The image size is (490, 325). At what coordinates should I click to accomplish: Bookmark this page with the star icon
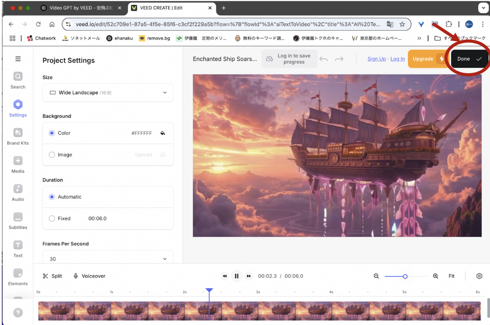(x=402, y=24)
